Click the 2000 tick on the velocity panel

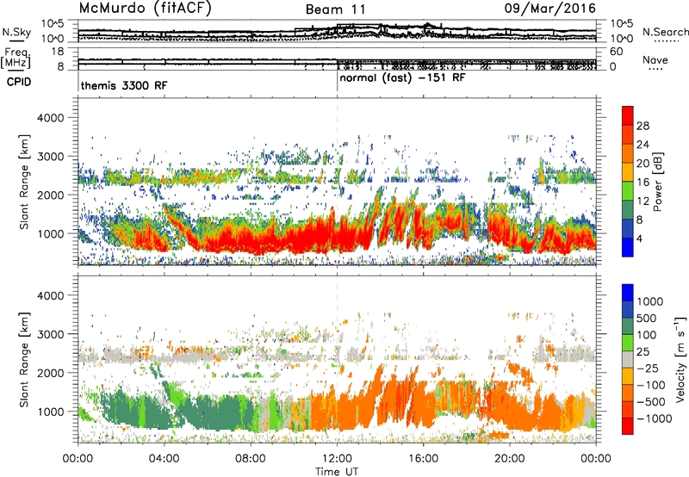coord(51,373)
